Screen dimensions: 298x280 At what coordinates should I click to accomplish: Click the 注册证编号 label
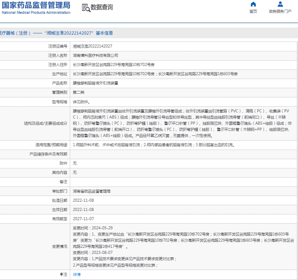click(58, 46)
